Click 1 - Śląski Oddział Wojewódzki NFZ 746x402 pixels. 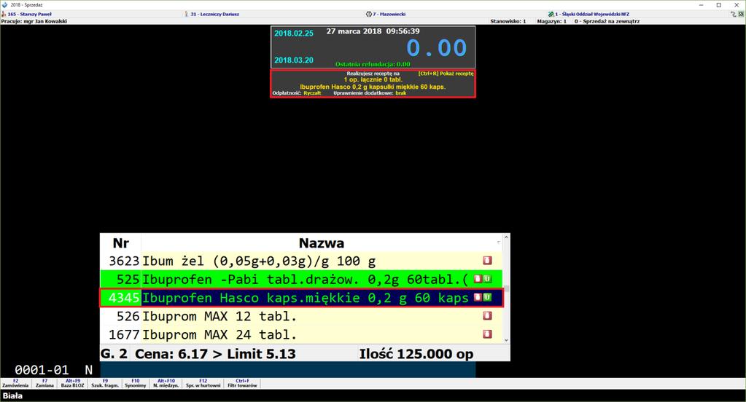pos(592,15)
